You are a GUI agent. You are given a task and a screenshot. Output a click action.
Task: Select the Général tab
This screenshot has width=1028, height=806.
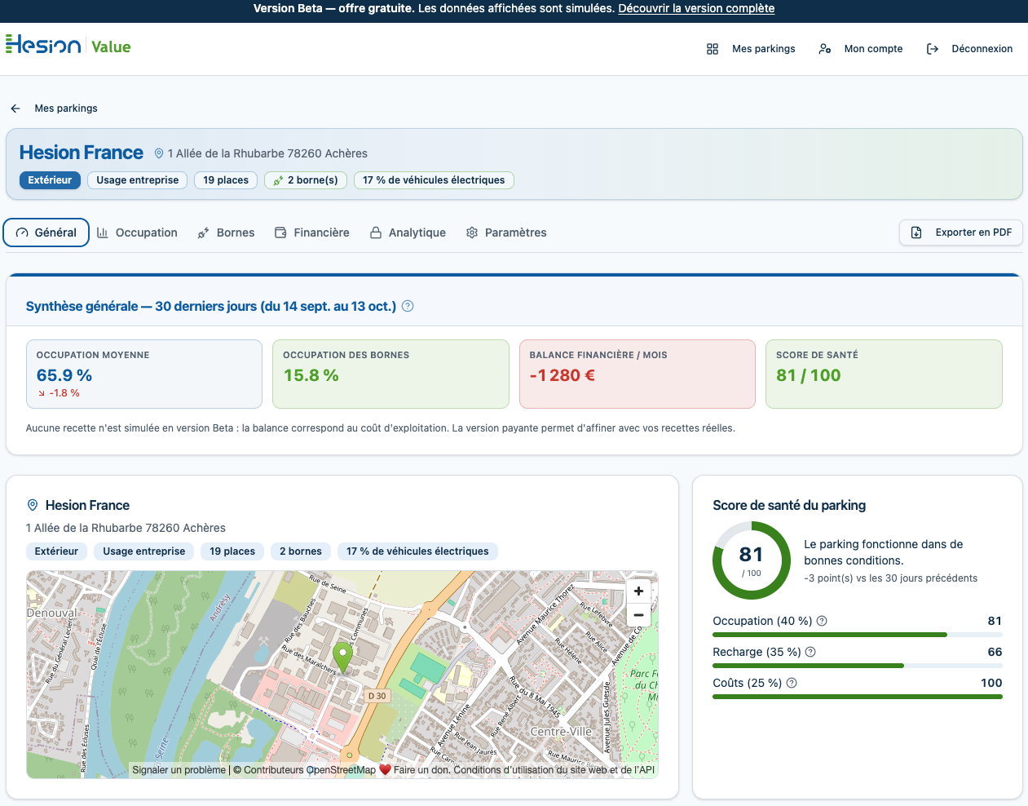coord(46,232)
